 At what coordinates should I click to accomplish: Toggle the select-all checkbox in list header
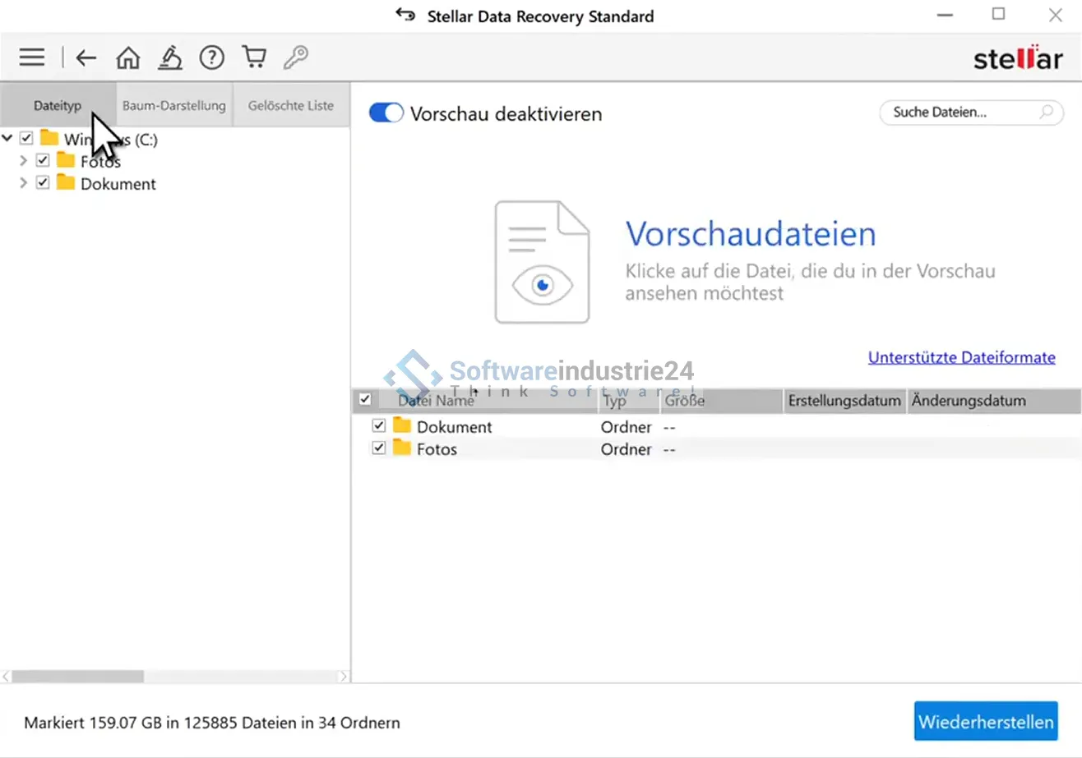click(365, 400)
